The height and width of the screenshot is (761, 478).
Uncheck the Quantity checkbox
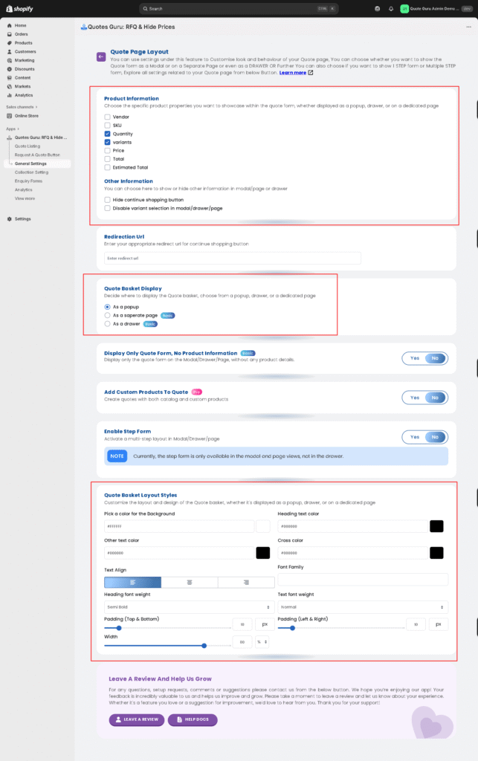click(x=108, y=134)
